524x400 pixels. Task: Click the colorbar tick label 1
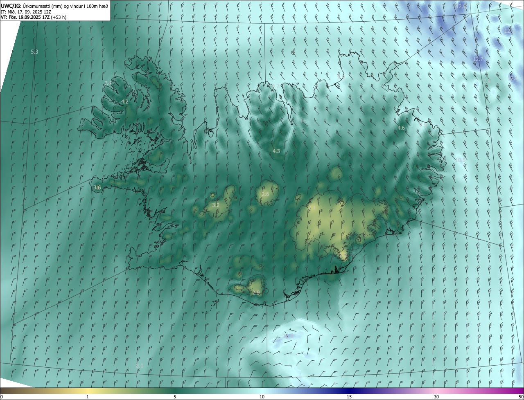click(x=88, y=397)
